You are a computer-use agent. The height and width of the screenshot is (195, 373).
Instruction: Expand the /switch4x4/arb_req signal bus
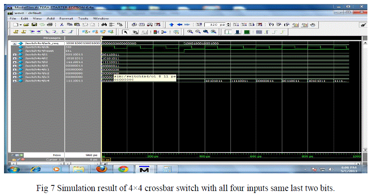(x=14, y=43)
